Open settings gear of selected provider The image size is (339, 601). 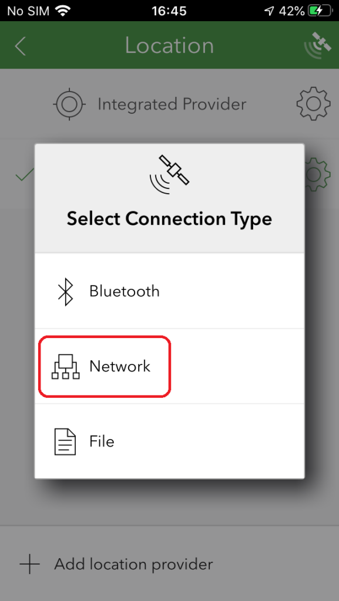317,174
